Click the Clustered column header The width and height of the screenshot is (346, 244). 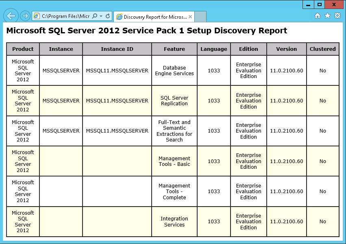322,49
